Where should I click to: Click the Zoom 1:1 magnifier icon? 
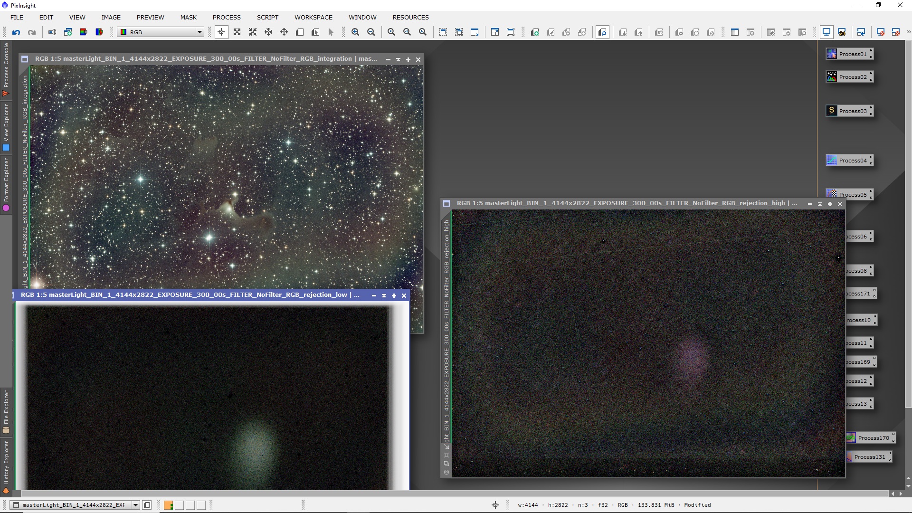coord(391,32)
